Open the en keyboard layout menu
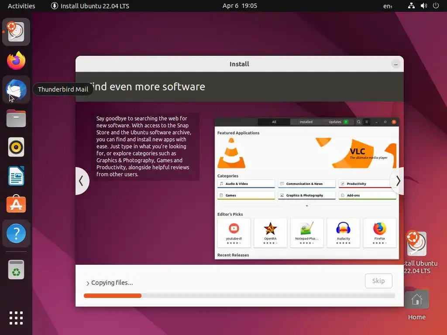 (x=388, y=6)
